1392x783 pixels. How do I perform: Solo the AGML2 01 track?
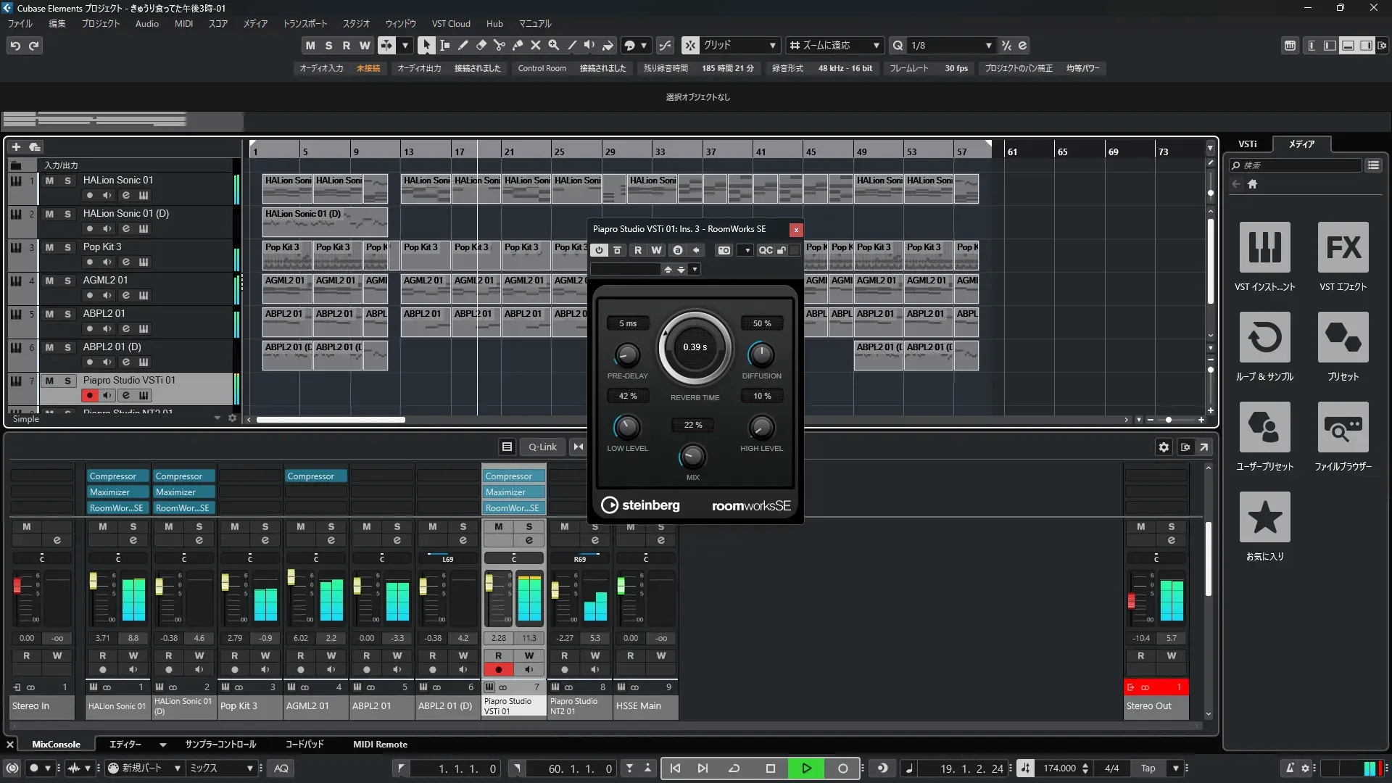[67, 281]
